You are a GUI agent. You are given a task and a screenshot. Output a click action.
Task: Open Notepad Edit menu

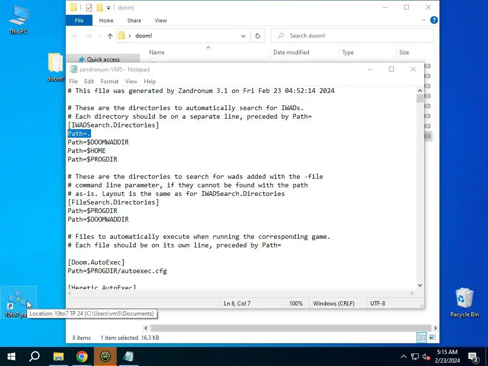(89, 81)
